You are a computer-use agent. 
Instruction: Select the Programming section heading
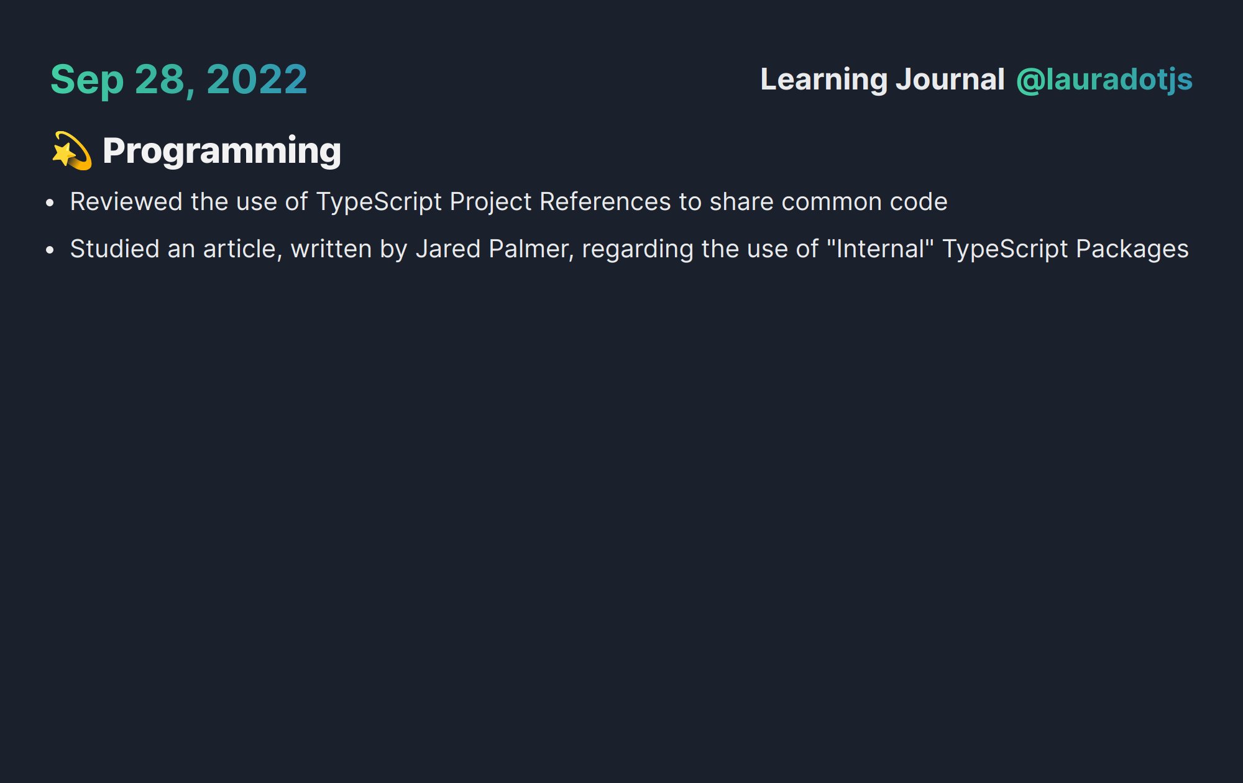point(222,151)
